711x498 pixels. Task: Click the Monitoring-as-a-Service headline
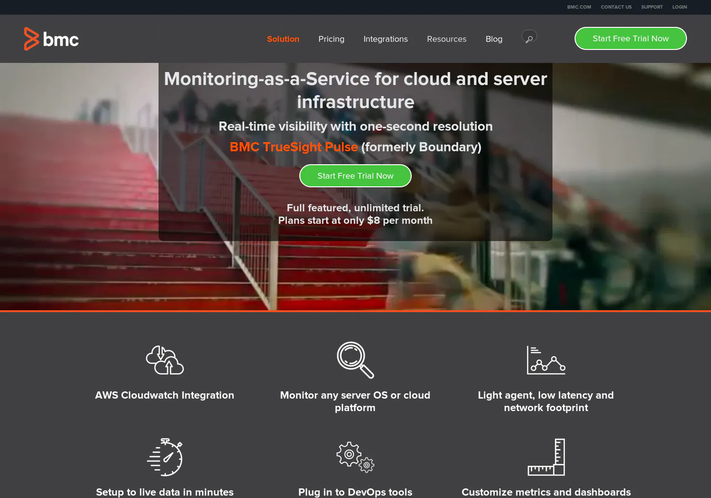[355, 90]
